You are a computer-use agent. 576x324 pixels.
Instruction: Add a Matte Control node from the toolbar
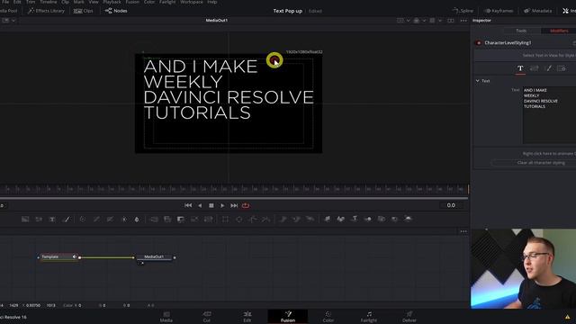(181, 220)
